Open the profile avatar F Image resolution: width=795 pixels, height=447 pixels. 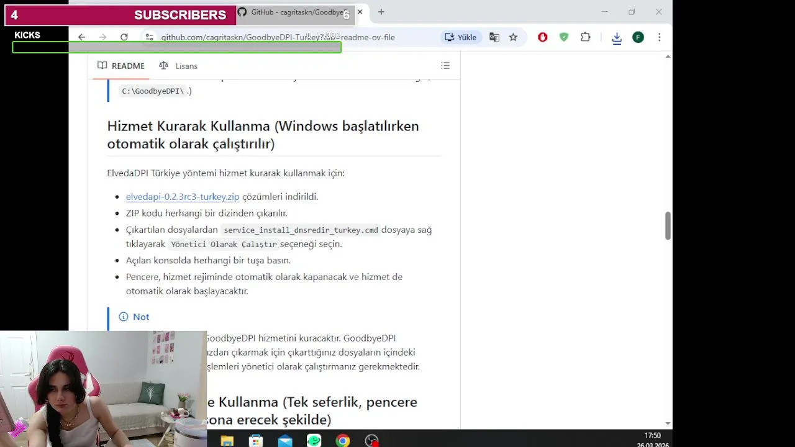638,37
